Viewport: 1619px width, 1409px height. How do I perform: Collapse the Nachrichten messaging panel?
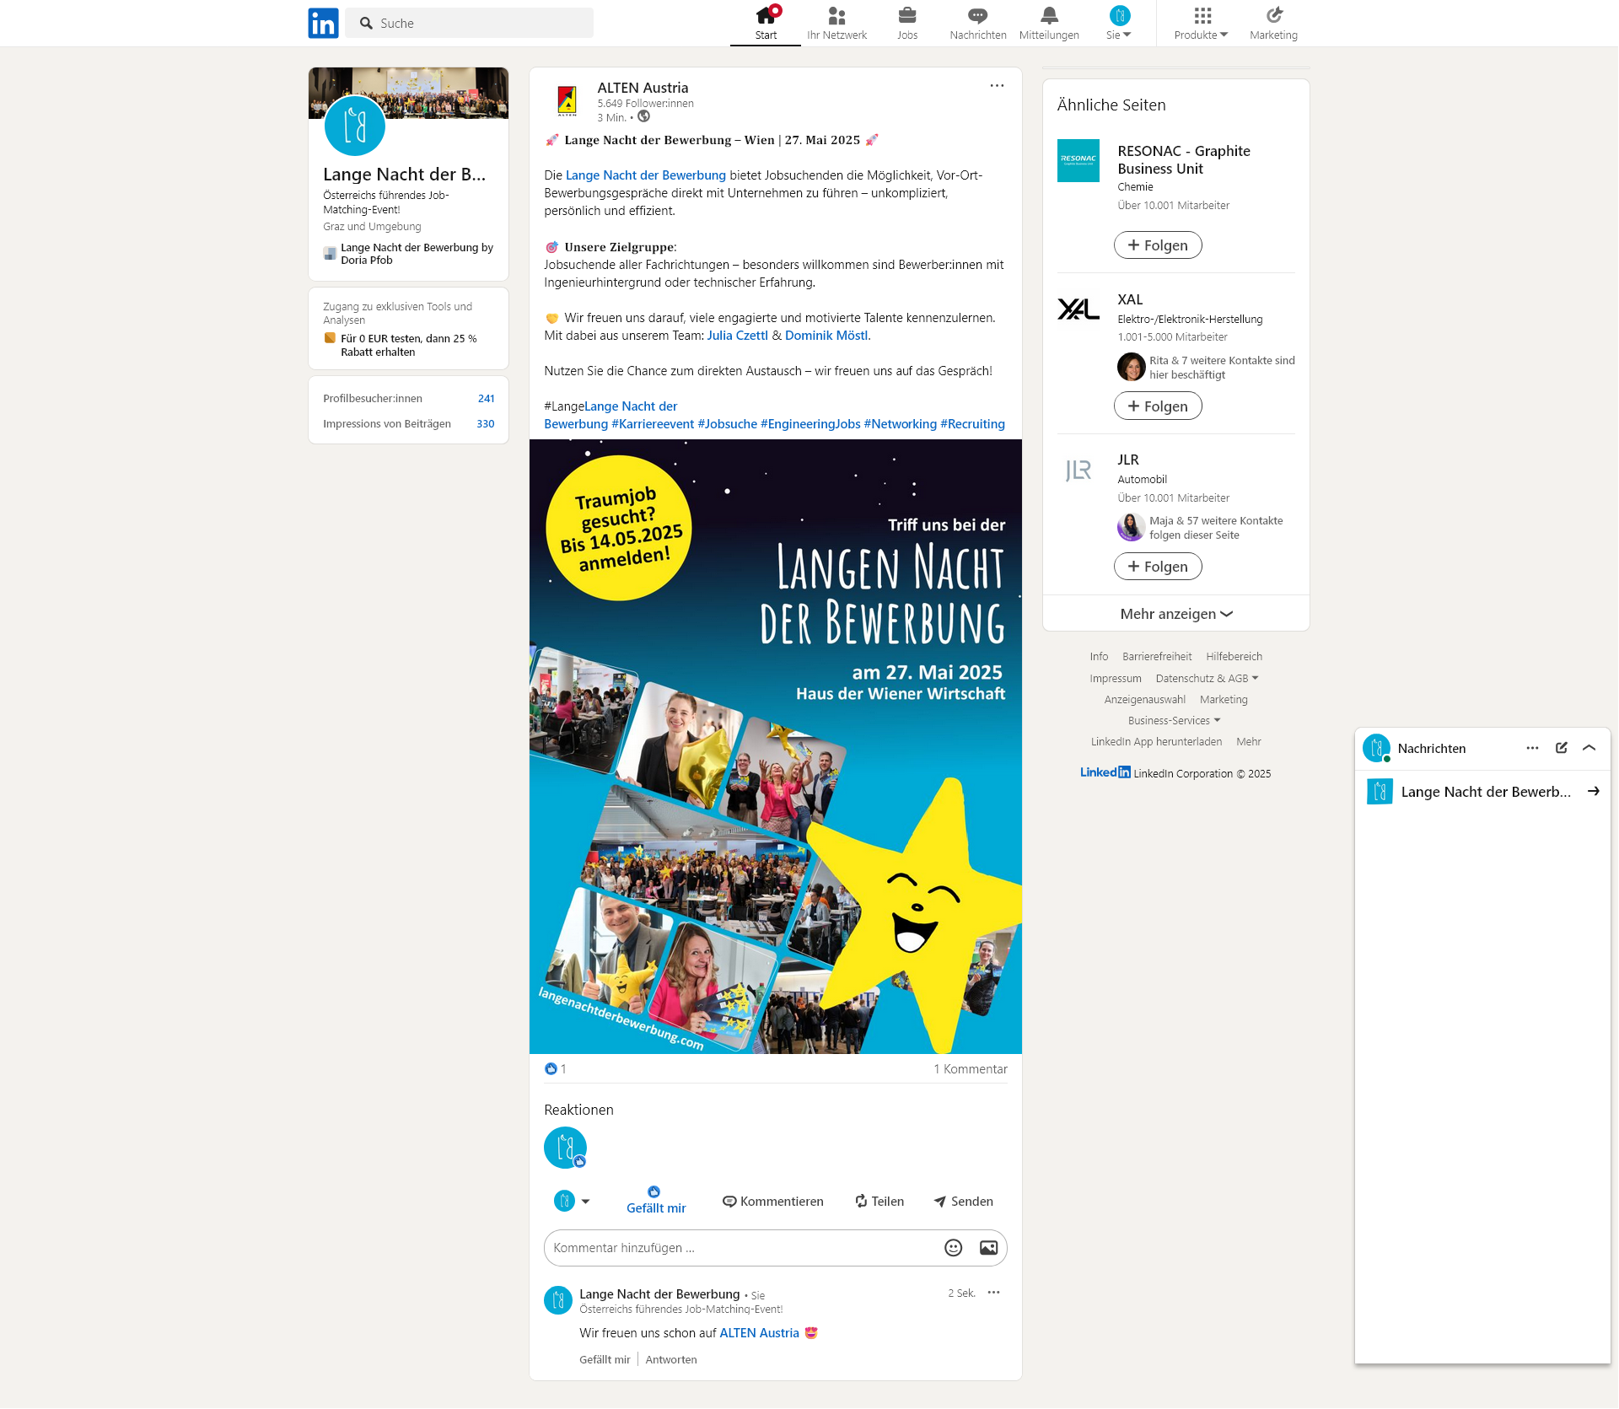1589,748
